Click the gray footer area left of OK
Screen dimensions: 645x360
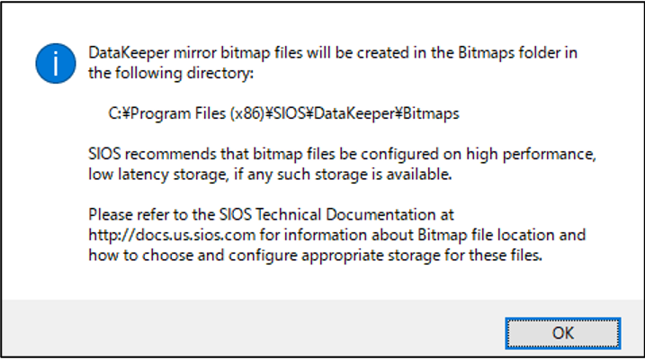[252, 330]
